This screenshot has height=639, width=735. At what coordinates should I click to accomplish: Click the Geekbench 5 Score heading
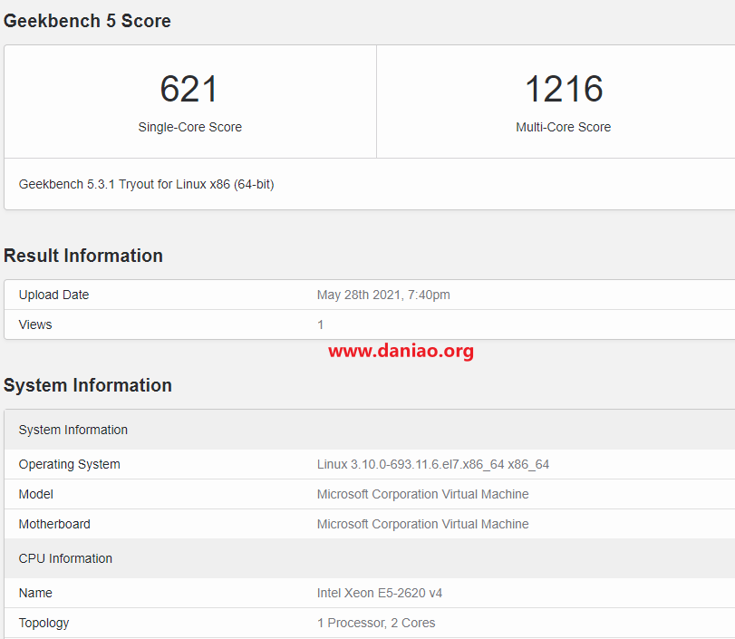pos(87,21)
